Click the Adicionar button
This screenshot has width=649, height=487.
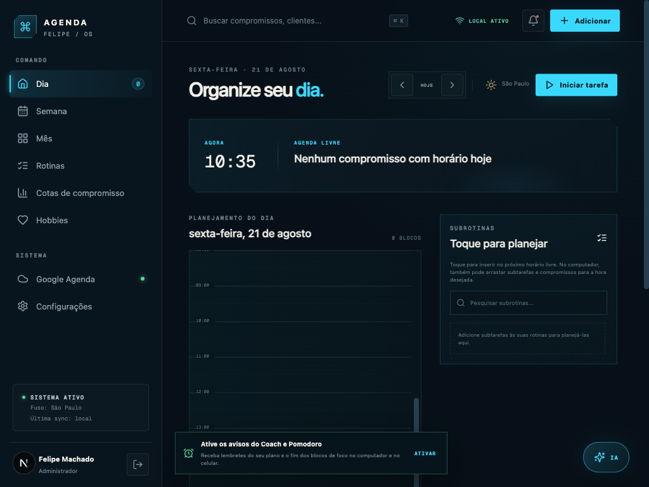point(584,21)
